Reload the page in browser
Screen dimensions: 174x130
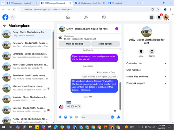click(14, 9)
